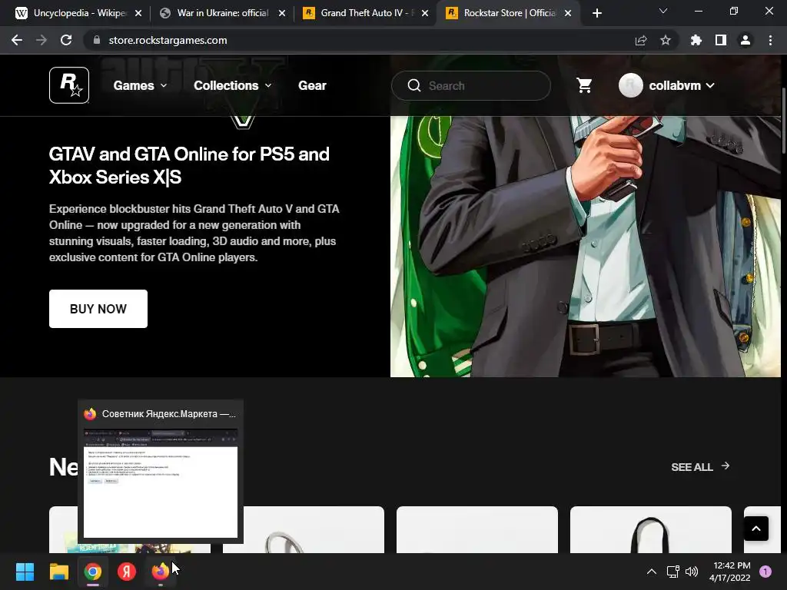787x590 pixels.
Task: Expand the Games menu
Action: (x=140, y=86)
